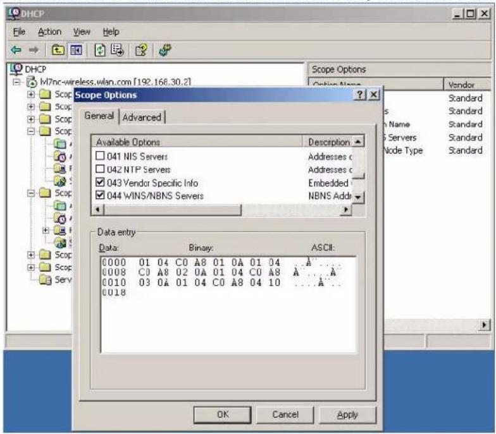Image resolution: width=496 pixels, height=434 pixels.
Task: Click the options list scroll down arrow
Action: click(x=358, y=197)
